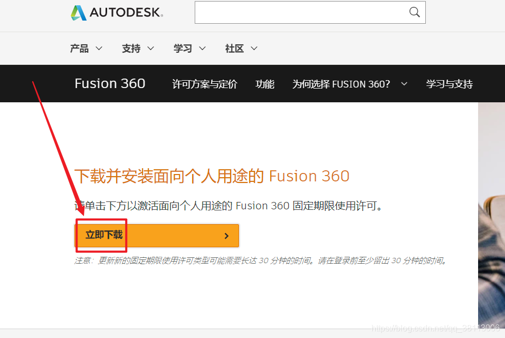Focus the search input field

310,12
